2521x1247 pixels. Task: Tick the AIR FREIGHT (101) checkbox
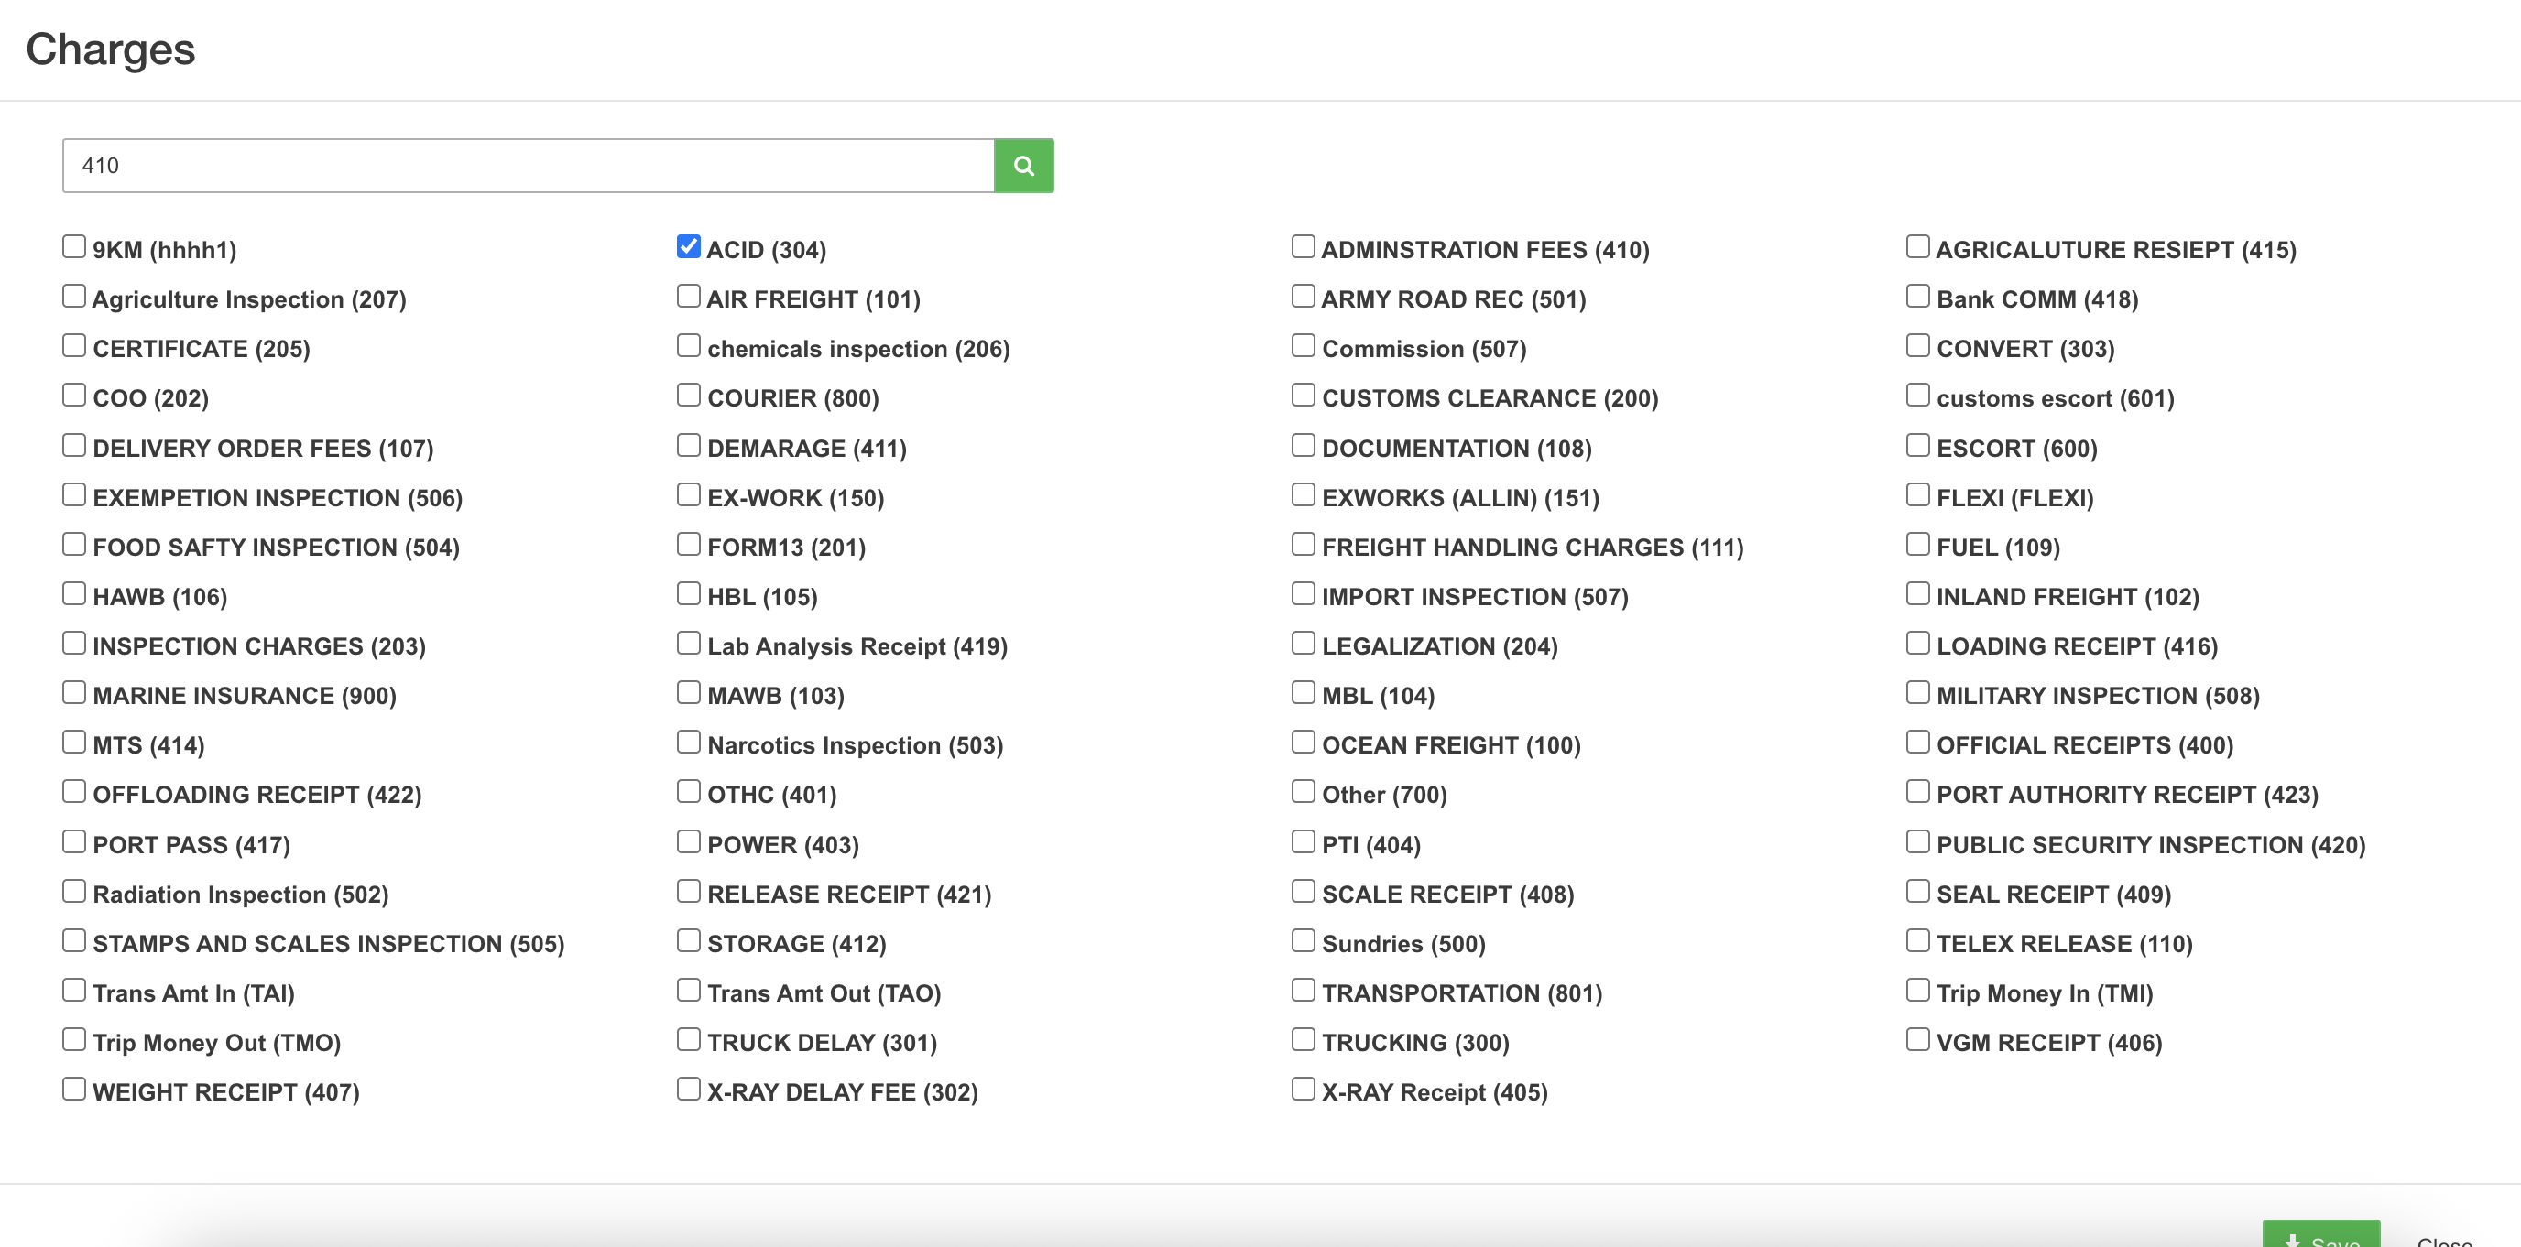coord(688,297)
